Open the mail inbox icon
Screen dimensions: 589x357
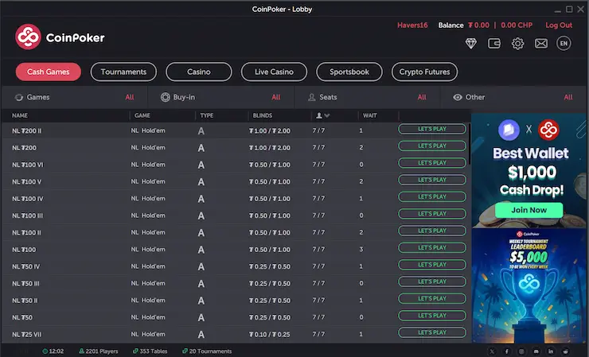[541, 44]
